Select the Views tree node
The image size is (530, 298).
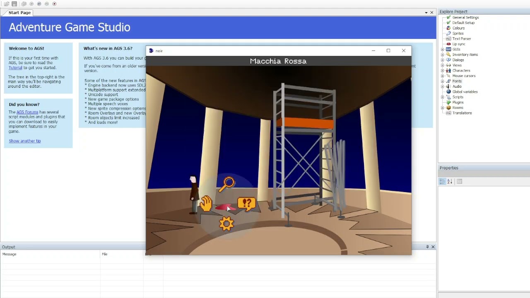coord(457,65)
